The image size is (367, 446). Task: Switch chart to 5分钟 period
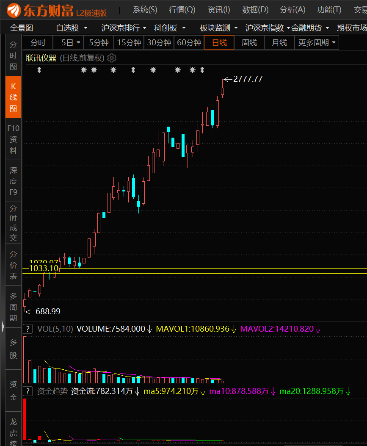pyautogui.click(x=99, y=43)
